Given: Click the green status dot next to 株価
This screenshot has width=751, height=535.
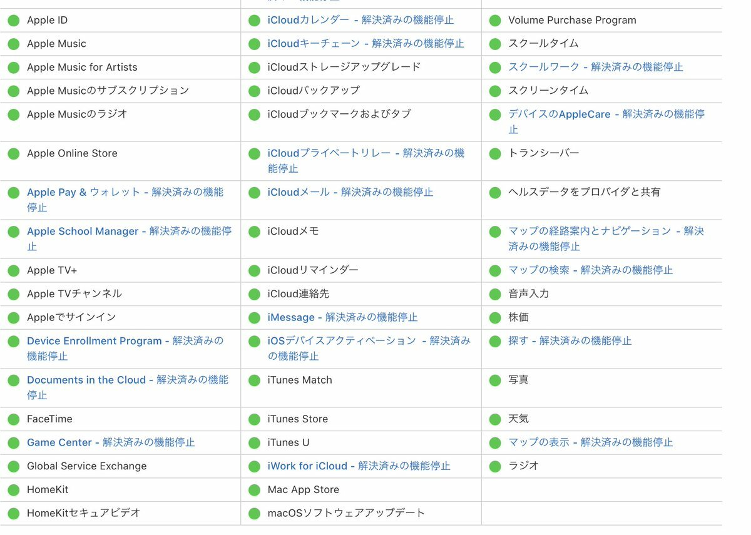Looking at the screenshot, I should (495, 318).
